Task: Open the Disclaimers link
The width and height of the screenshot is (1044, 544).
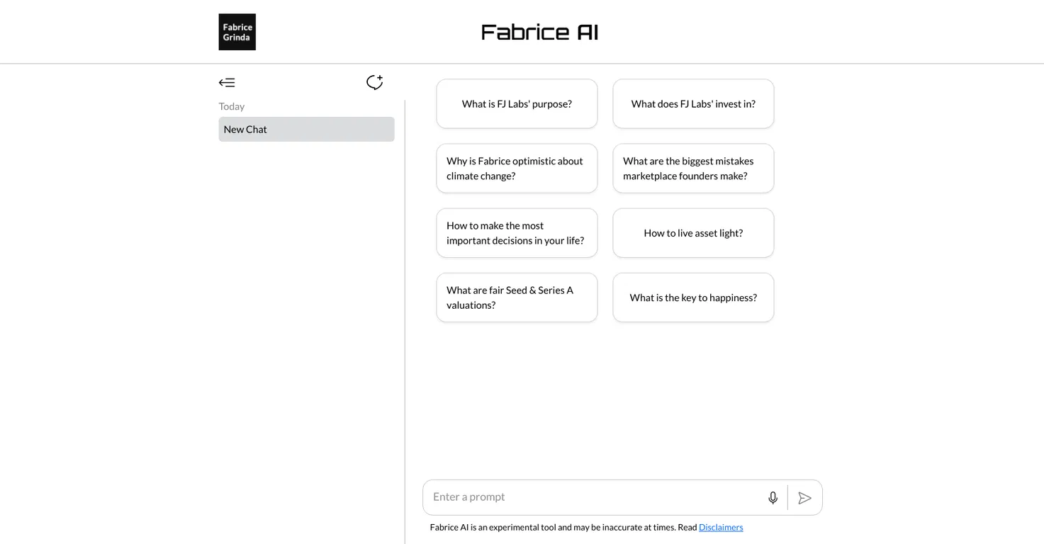Action: tap(721, 527)
